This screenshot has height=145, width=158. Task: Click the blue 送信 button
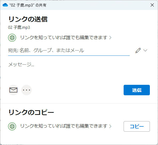tap(137, 90)
